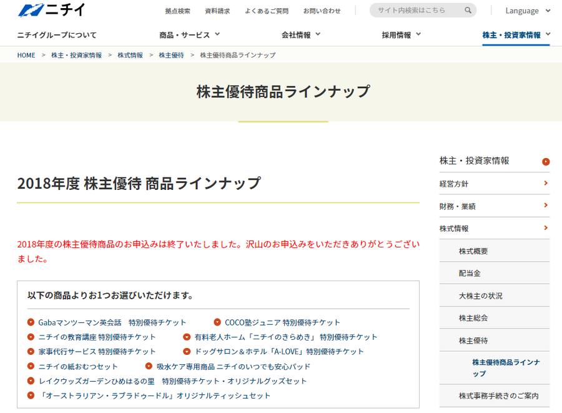Expand the 商品・サービス menu chevron
Image resolution: width=562 pixels, height=413 pixels.
tap(217, 34)
